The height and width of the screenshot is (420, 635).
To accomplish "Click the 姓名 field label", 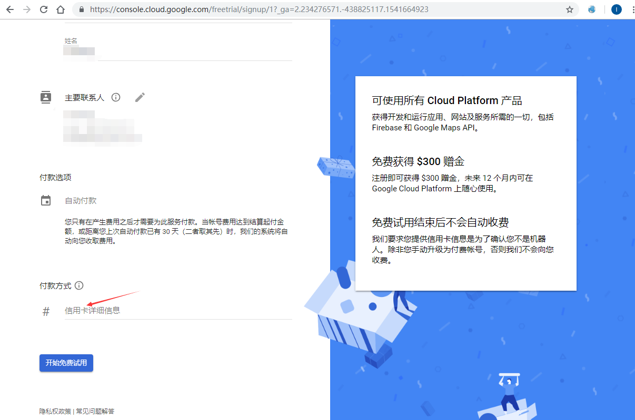I will pos(71,40).
